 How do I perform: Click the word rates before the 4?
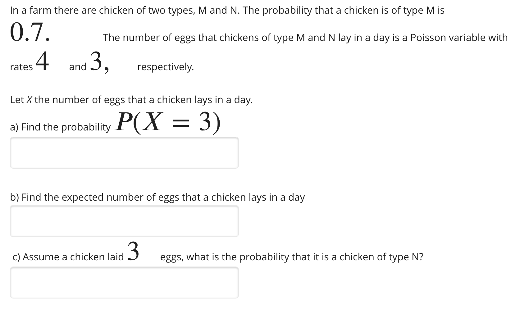point(21,66)
